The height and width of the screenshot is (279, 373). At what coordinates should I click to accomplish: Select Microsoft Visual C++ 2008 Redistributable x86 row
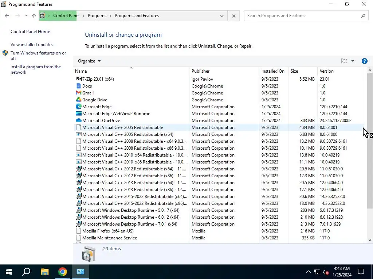coord(219,148)
